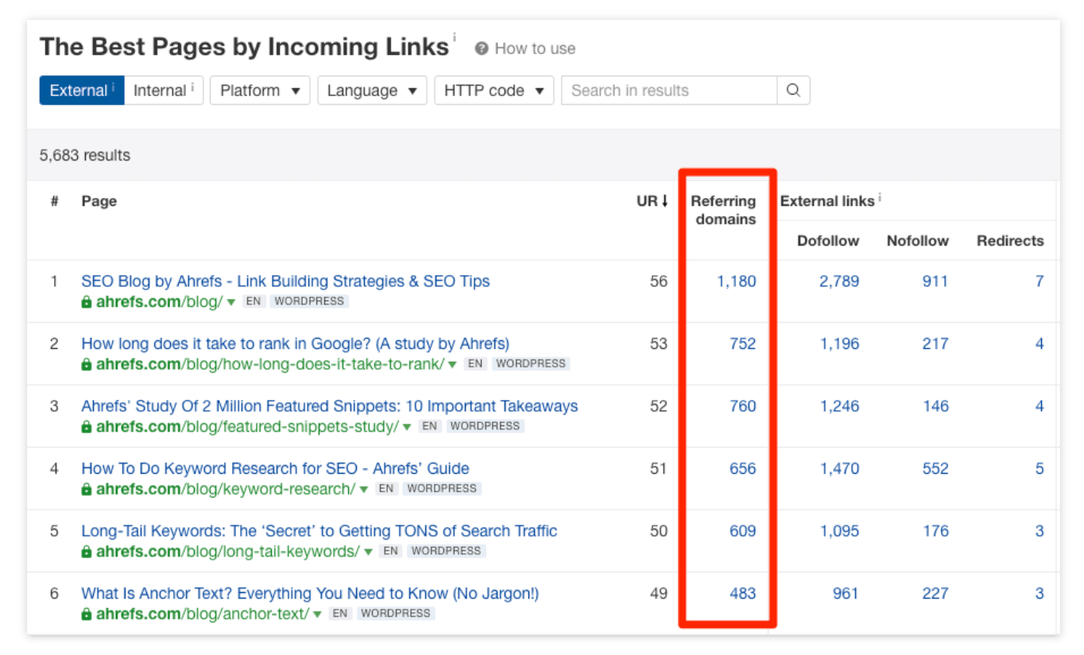Open How To Do Keyword Research link
1084x655 pixels.
click(275, 469)
